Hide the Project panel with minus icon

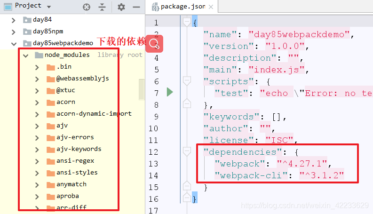136,7
